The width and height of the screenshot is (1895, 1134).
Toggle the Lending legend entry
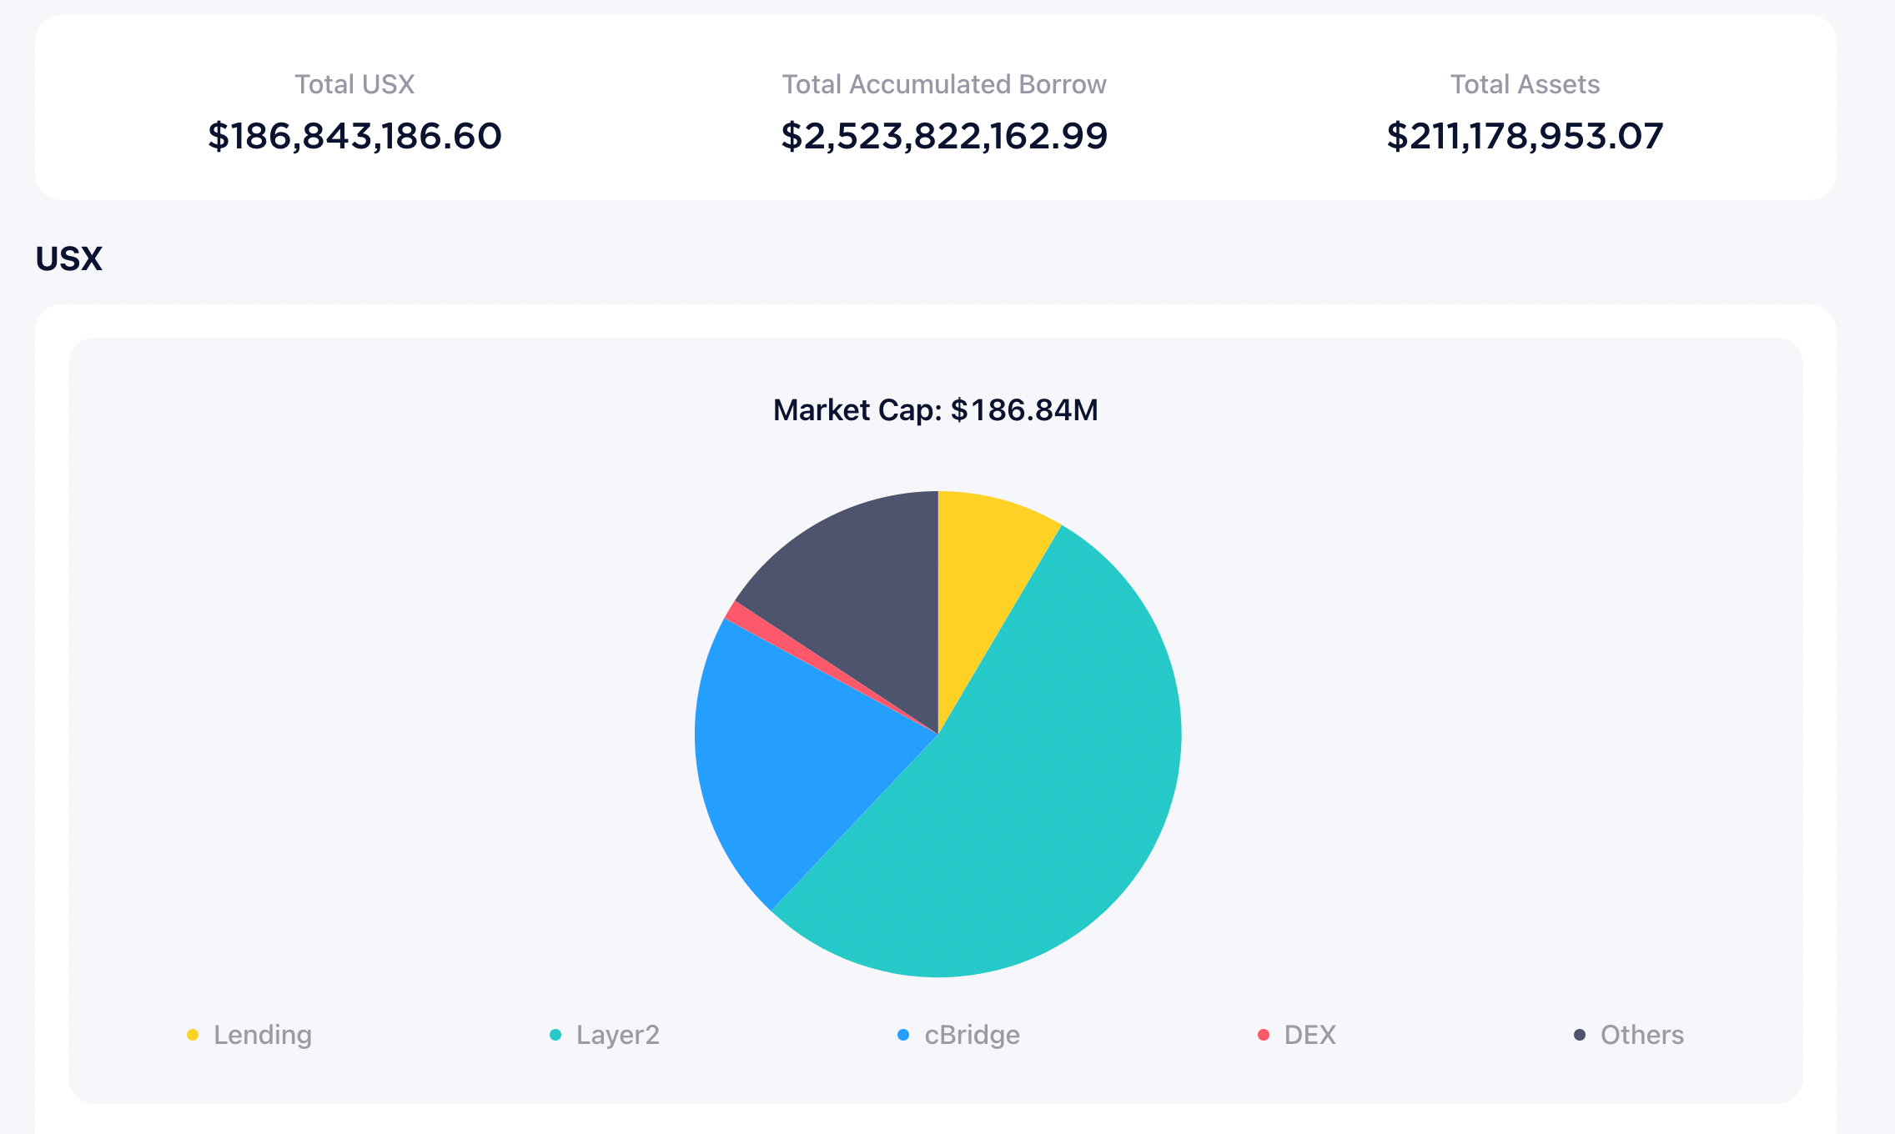coord(249,1035)
